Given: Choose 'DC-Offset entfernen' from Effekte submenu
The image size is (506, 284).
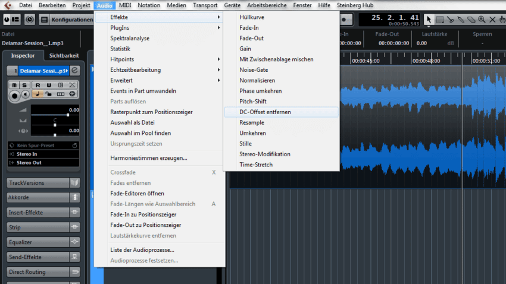Looking at the screenshot, I should 265,112.
